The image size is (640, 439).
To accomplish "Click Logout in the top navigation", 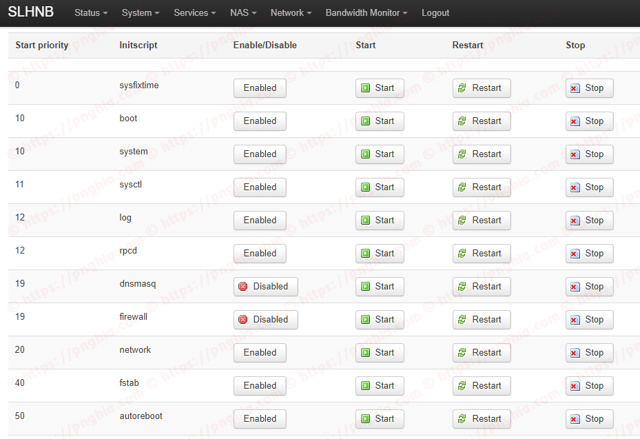I will [435, 12].
